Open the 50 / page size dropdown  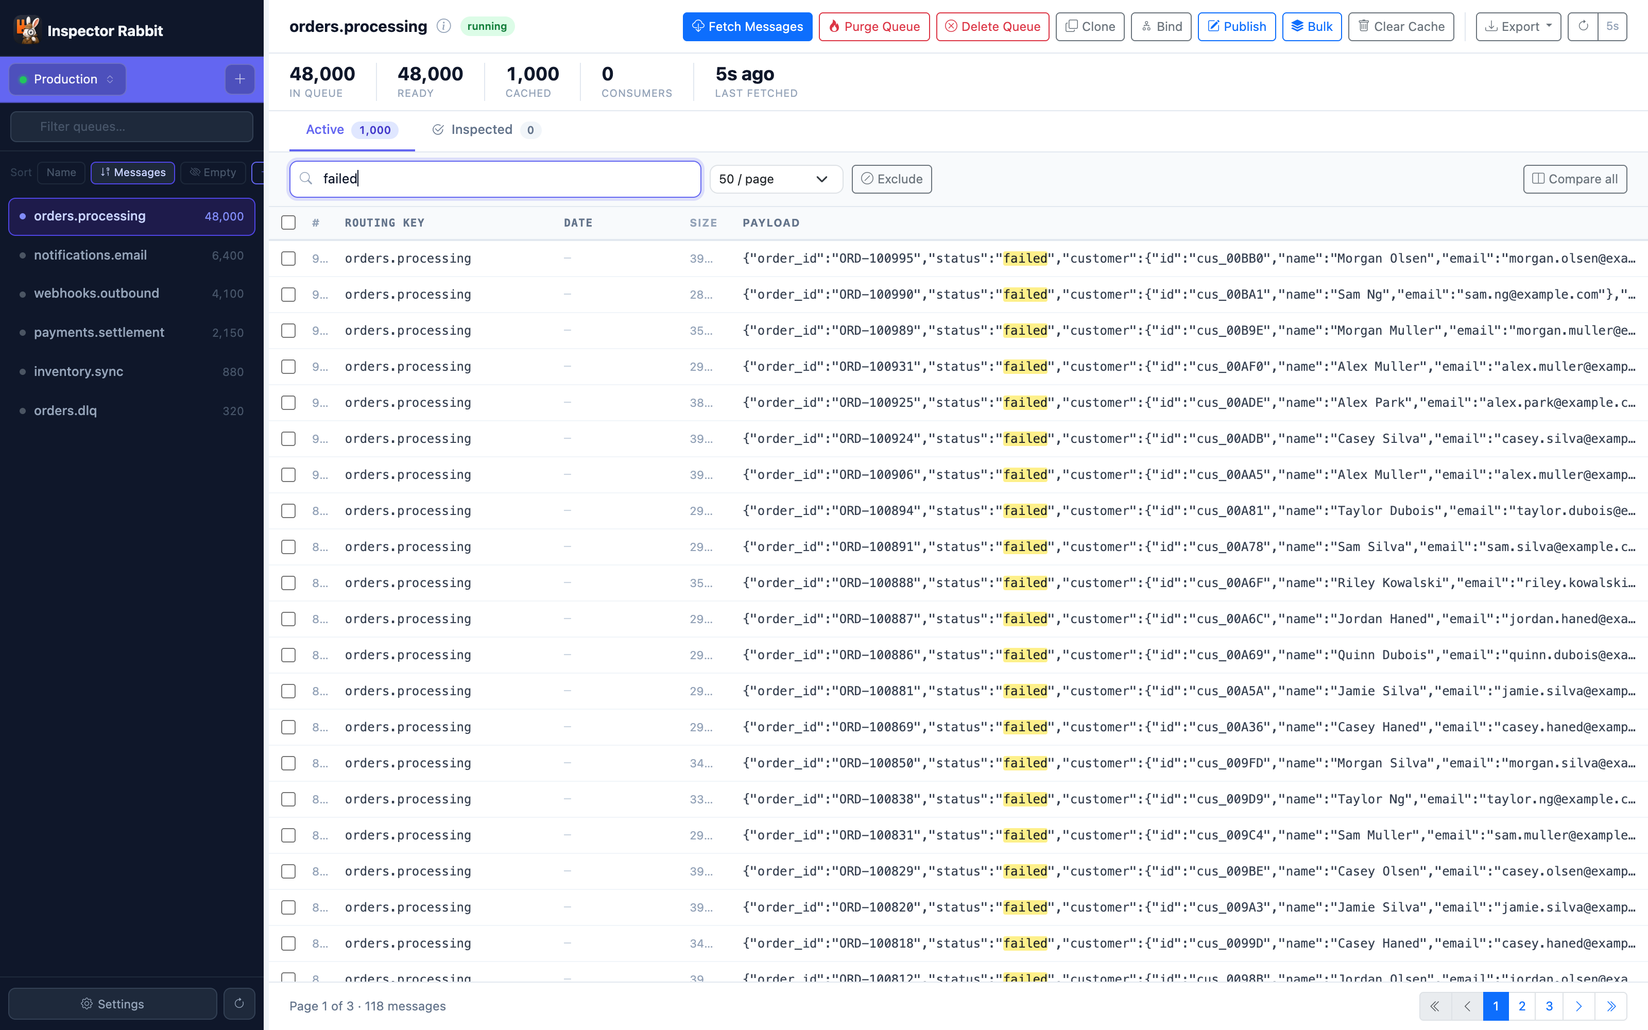pyautogui.click(x=776, y=179)
